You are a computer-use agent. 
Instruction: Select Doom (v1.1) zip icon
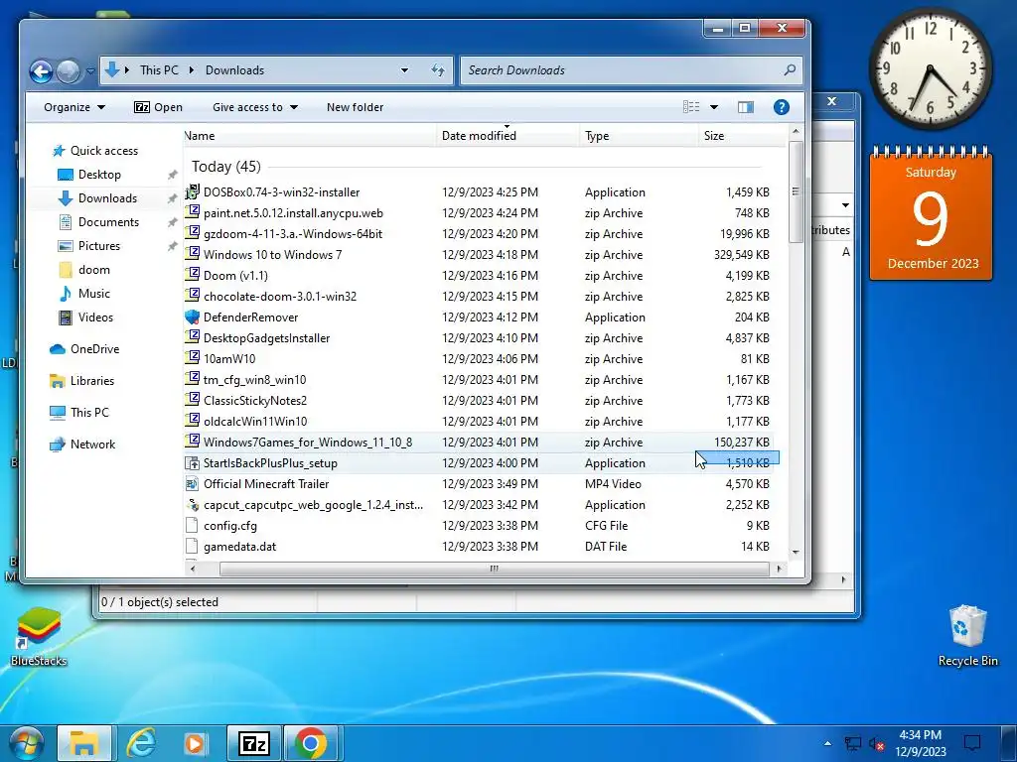coord(192,274)
